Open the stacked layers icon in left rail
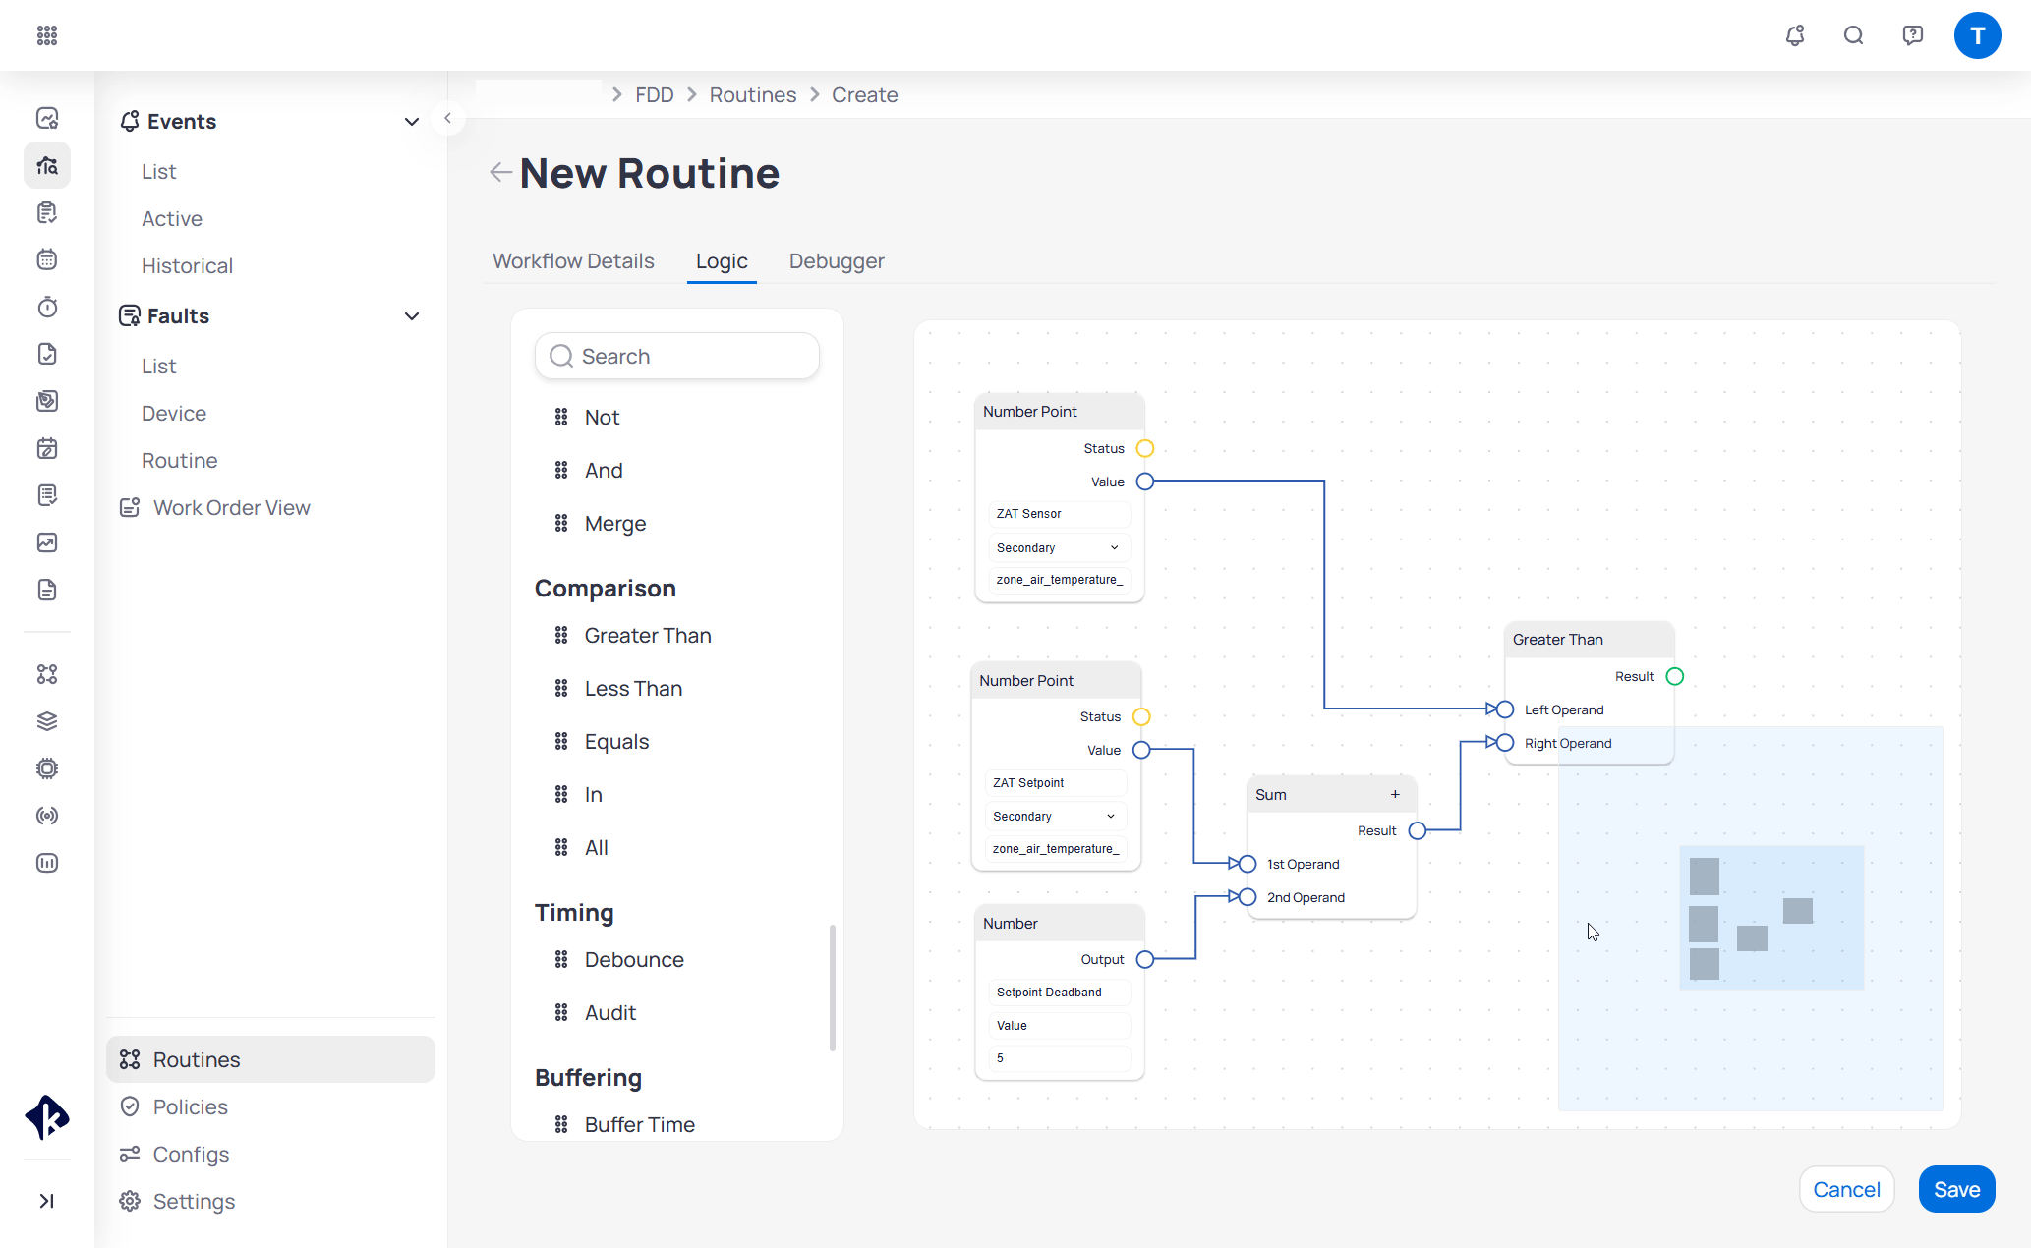 (47, 721)
